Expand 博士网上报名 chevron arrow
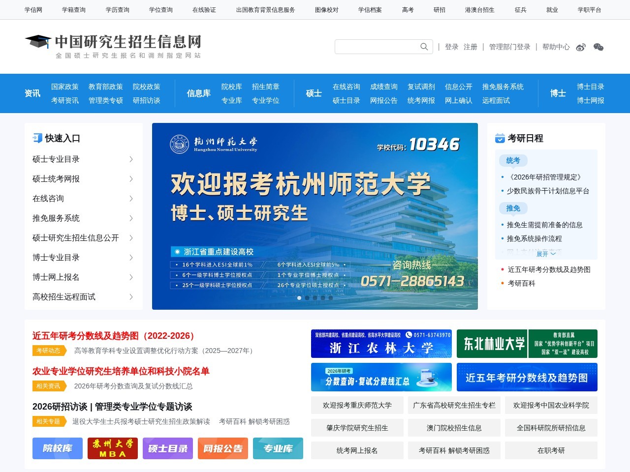This screenshot has height=472, width=630. tap(131, 277)
